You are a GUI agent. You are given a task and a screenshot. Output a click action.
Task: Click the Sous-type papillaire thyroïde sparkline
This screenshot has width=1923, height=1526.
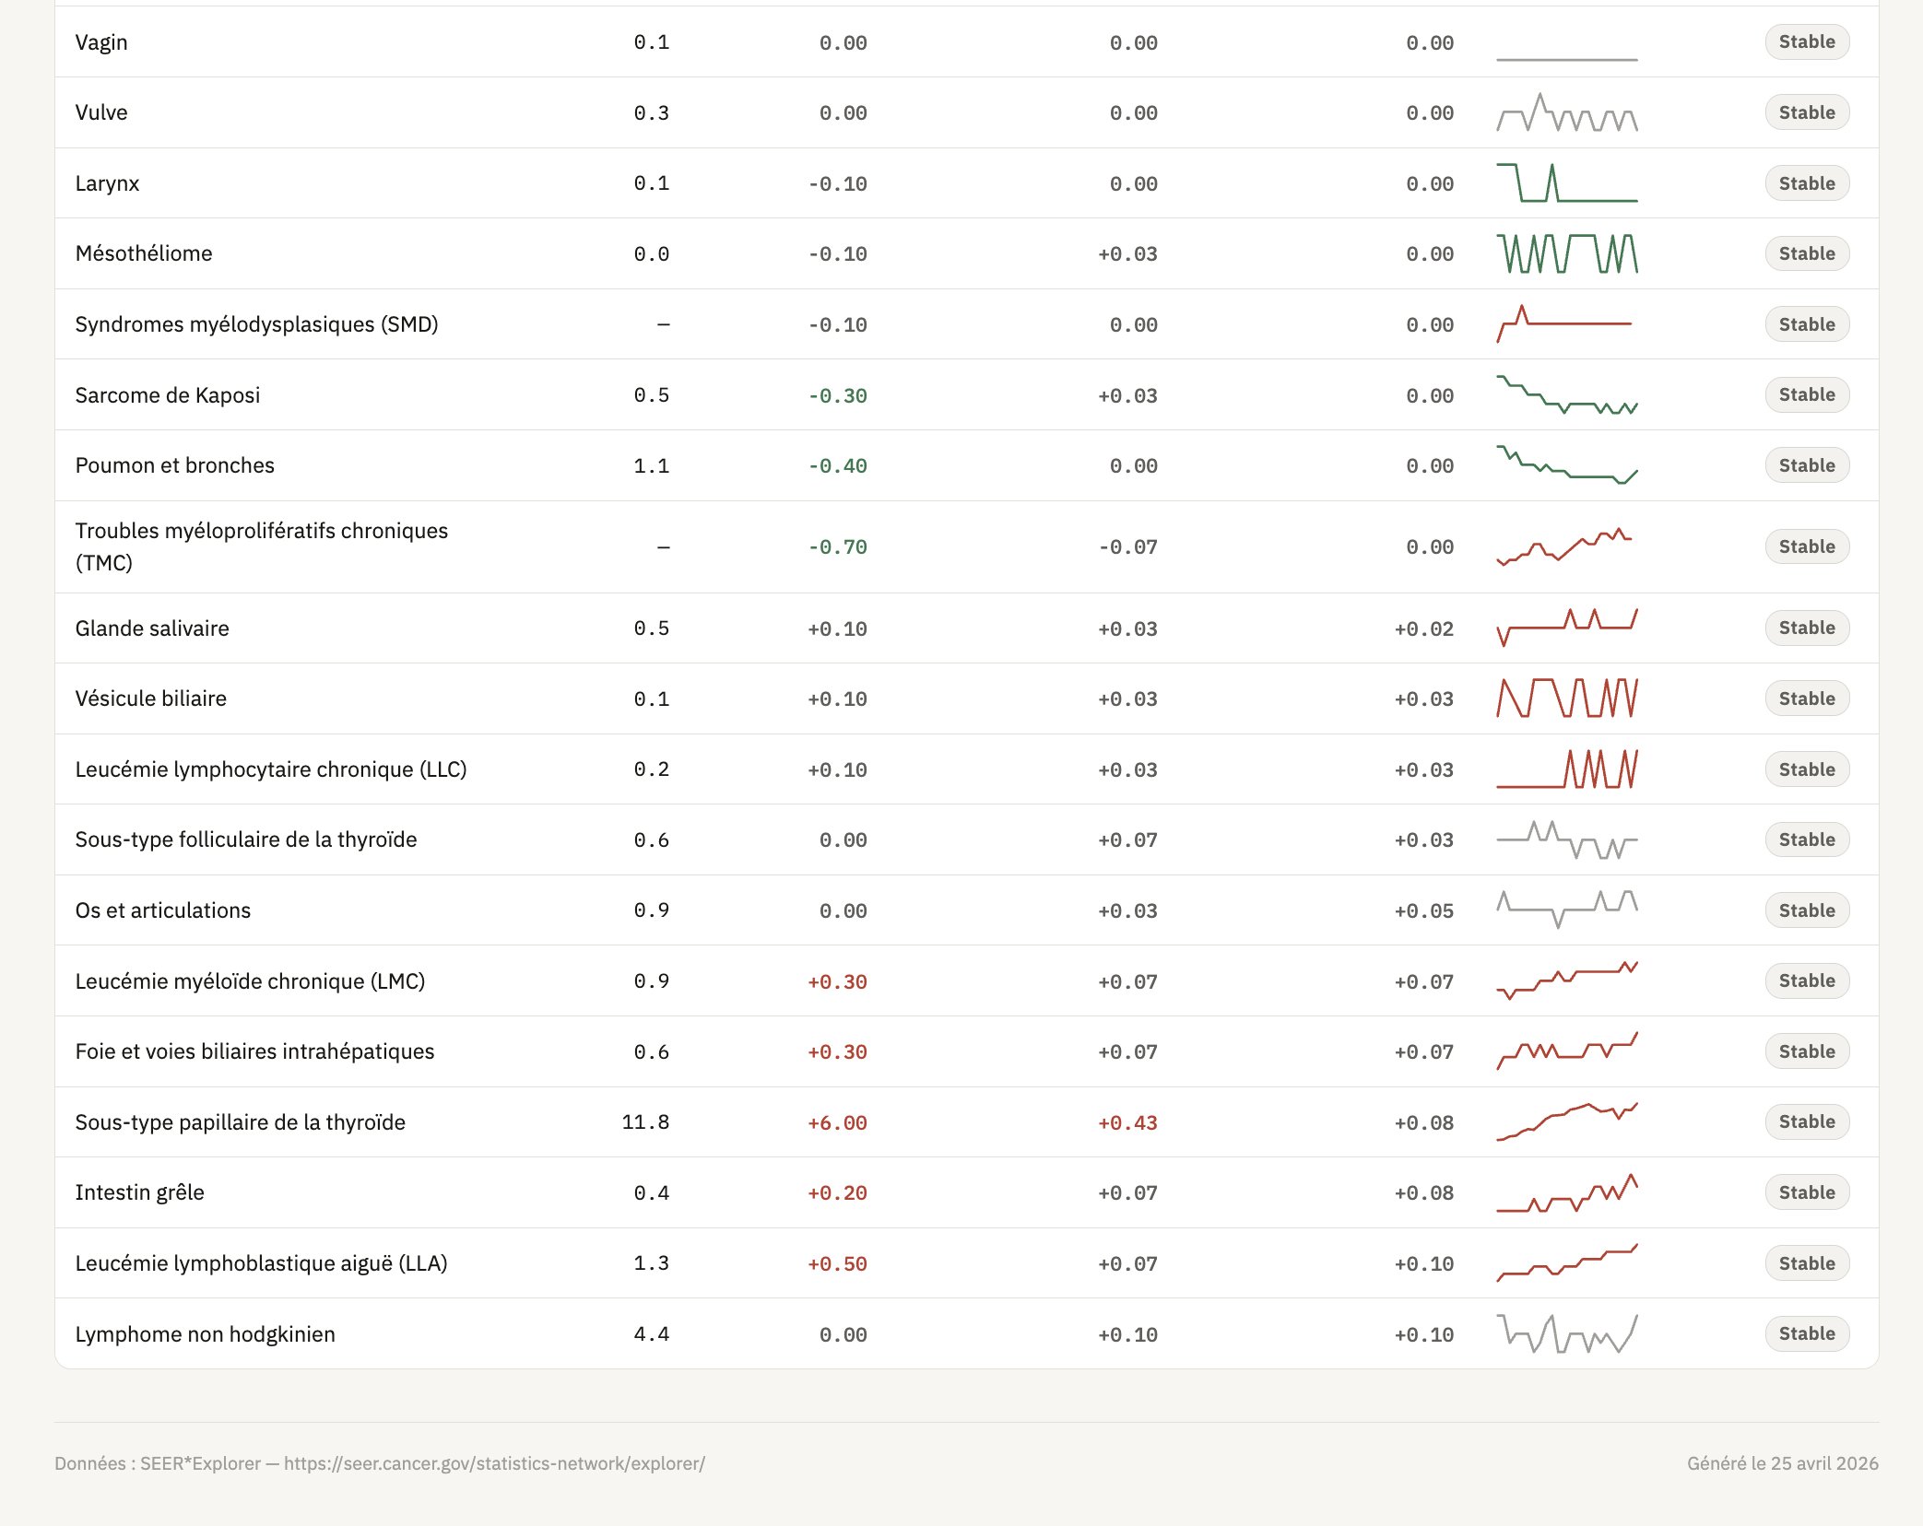click(1566, 1121)
